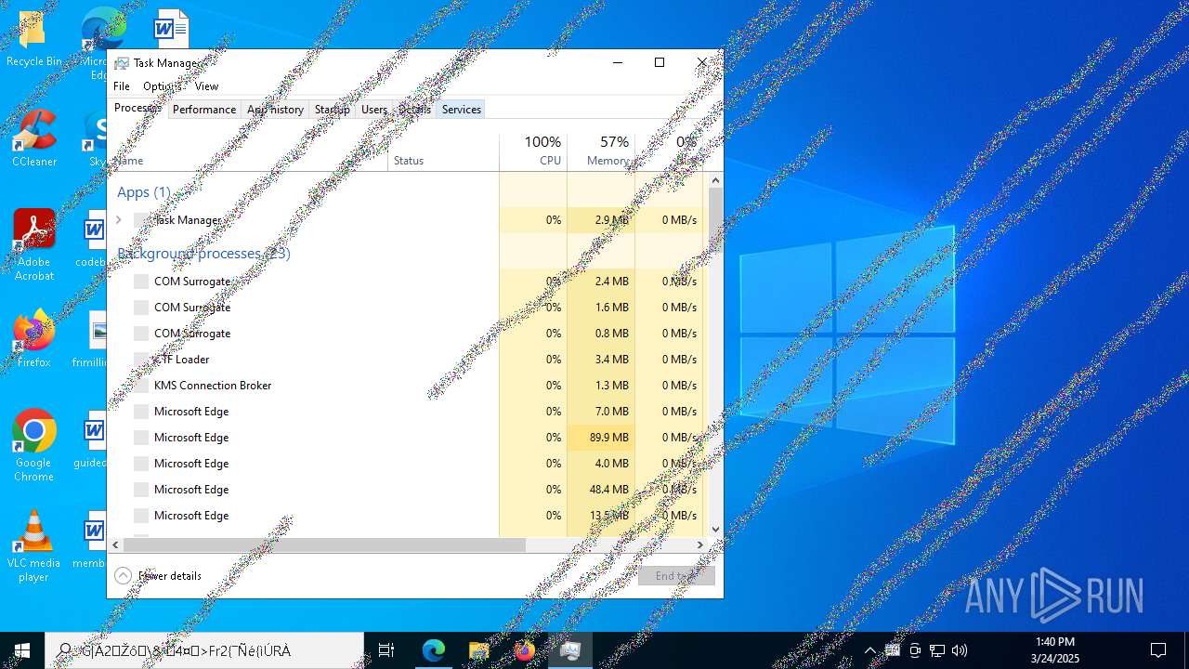1189x669 pixels.
Task: Expand the Task Manager app row
Action: (x=119, y=220)
